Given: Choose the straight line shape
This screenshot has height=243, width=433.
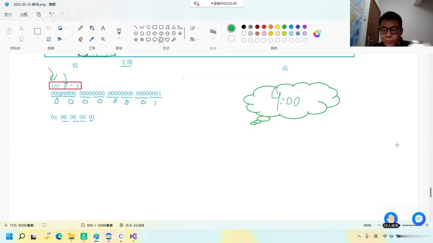Looking at the screenshot, I should (x=136, y=27).
